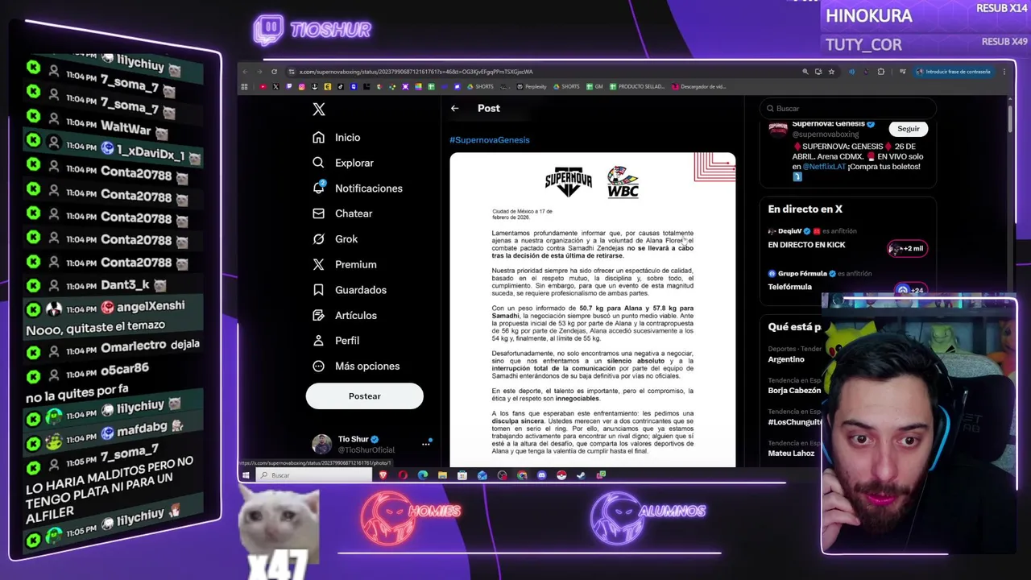Open the browser three-dot menu
The image size is (1031, 580).
(1004, 72)
